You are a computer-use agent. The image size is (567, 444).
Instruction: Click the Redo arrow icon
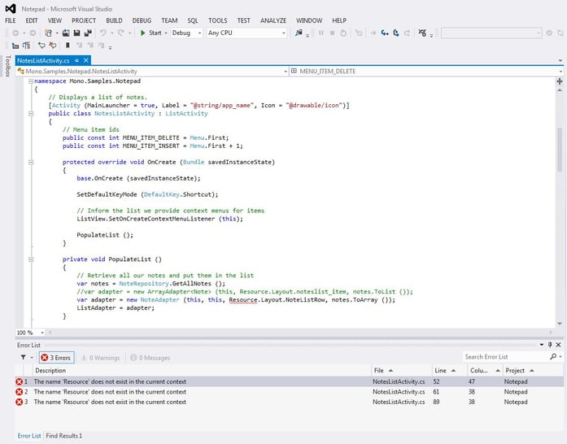pyautogui.click(x=121, y=33)
